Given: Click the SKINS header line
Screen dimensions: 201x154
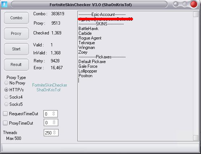Looking at the screenshot, I should click(101, 24).
